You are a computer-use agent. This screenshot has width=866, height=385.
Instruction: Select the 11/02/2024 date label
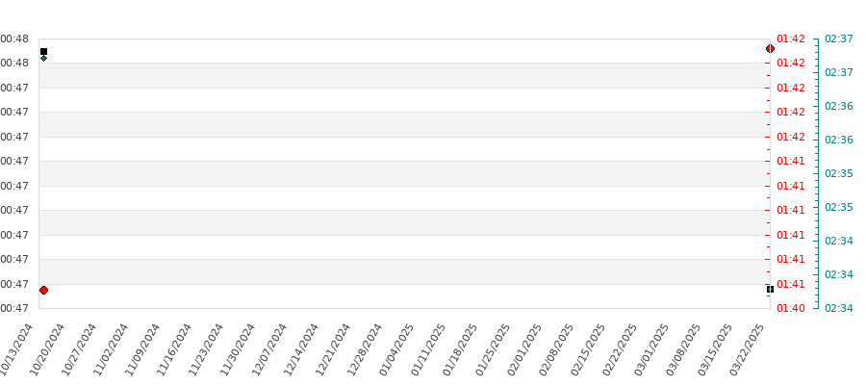111,349
